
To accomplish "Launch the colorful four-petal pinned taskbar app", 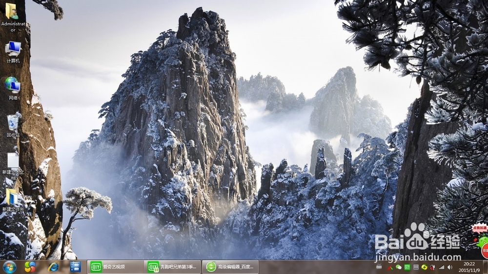I will point(30,267).
